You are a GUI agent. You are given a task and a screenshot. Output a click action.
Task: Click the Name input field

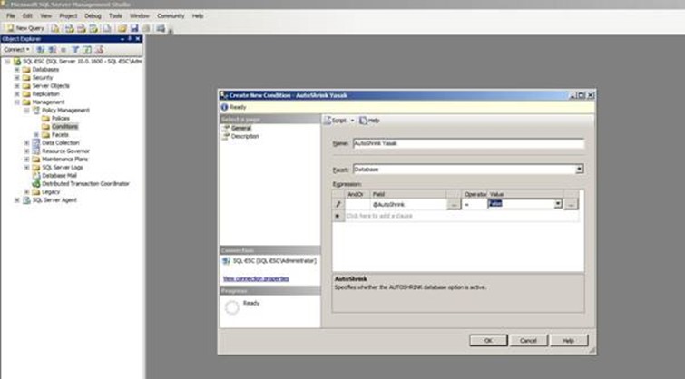tap(468, 143)
